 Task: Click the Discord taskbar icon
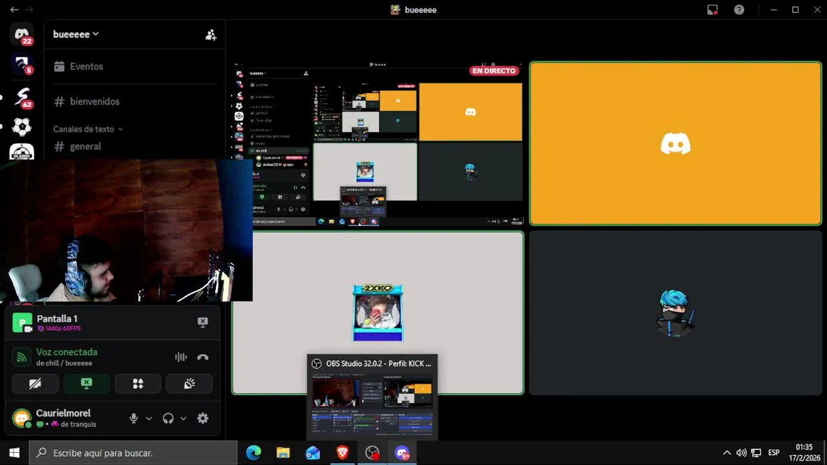tap(402, 453)
